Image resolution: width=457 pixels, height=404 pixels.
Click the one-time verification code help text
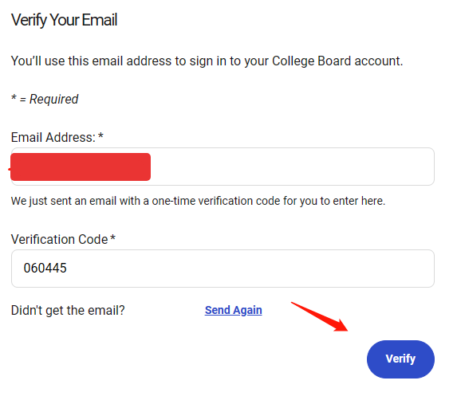click(198, 201)
